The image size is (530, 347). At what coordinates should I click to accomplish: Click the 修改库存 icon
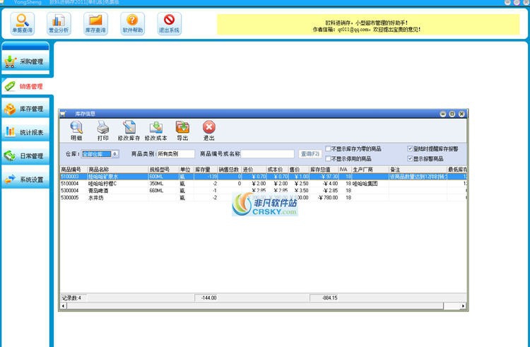129,130
